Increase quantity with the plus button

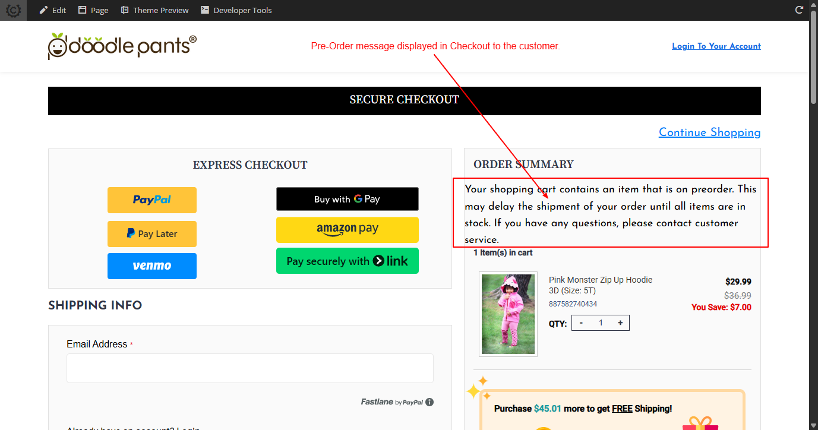[x=620, y=322]
